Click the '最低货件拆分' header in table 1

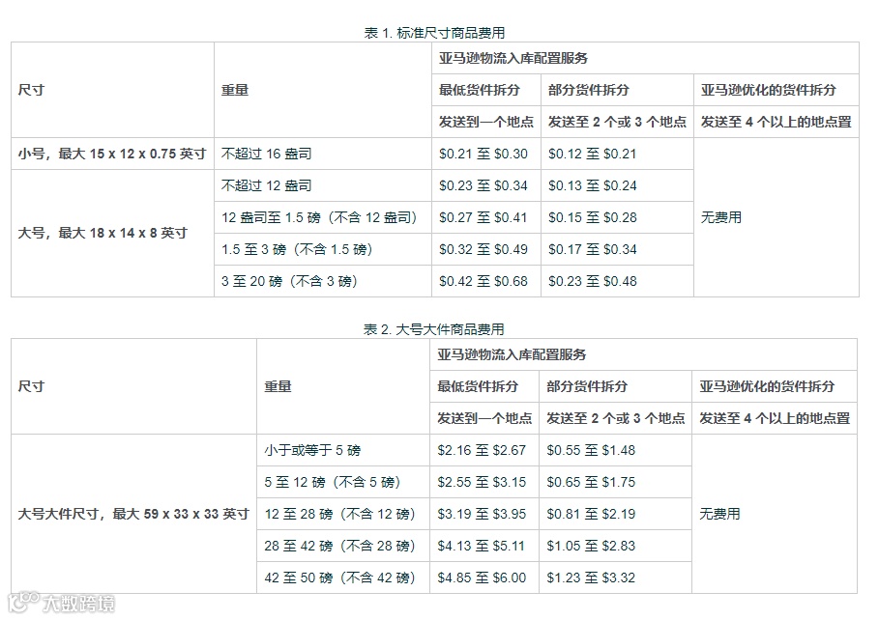click(480, 90)
